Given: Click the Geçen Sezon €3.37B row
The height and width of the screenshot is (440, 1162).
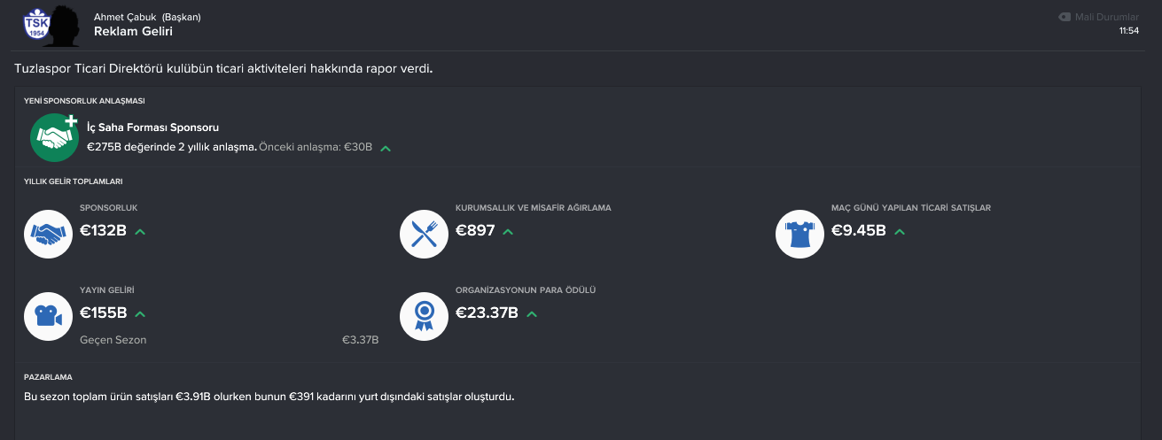Looking at the screenshot, I should (230, 340).
